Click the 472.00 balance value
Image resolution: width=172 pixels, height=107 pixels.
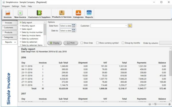(x=163, y=76)
